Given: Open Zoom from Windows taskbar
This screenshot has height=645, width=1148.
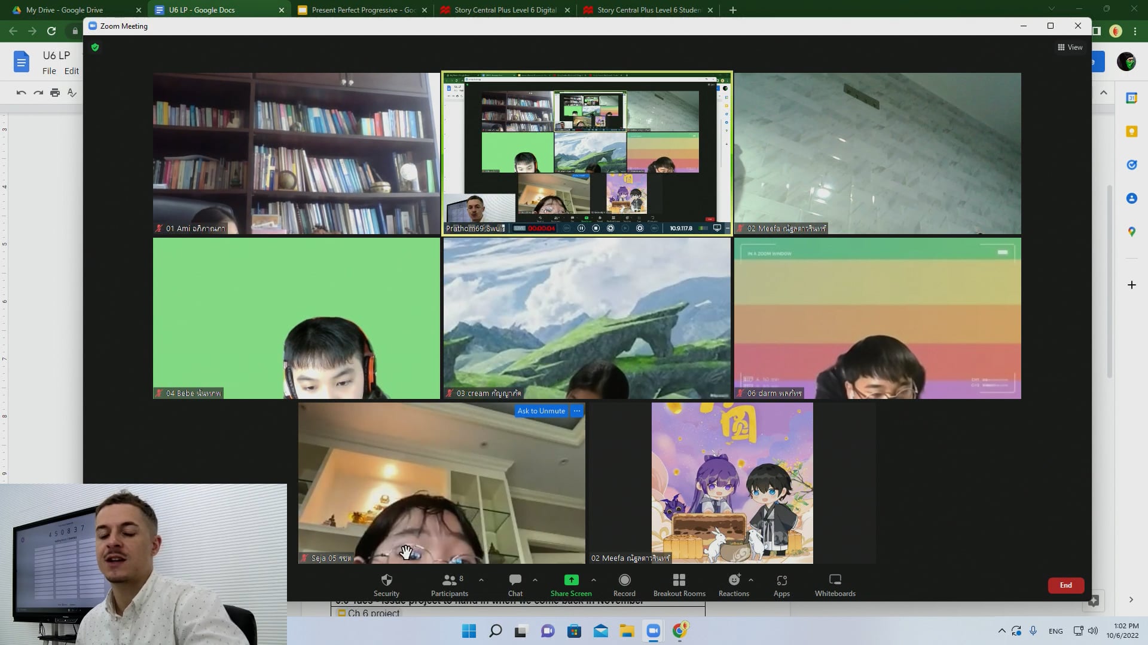Looking at the screenshot, I should tap(653, 631).
